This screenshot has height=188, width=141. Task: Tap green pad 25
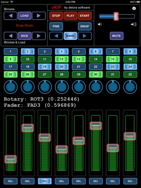(x=11, y=74)
